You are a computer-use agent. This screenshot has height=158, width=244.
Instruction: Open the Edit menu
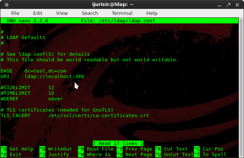click(x=38, y=13)
